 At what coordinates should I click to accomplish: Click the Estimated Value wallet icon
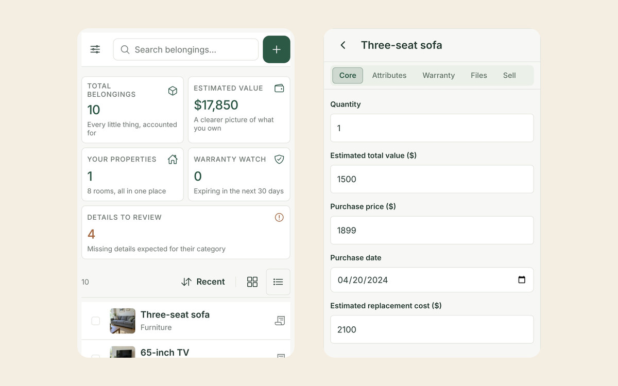[279, 88]
